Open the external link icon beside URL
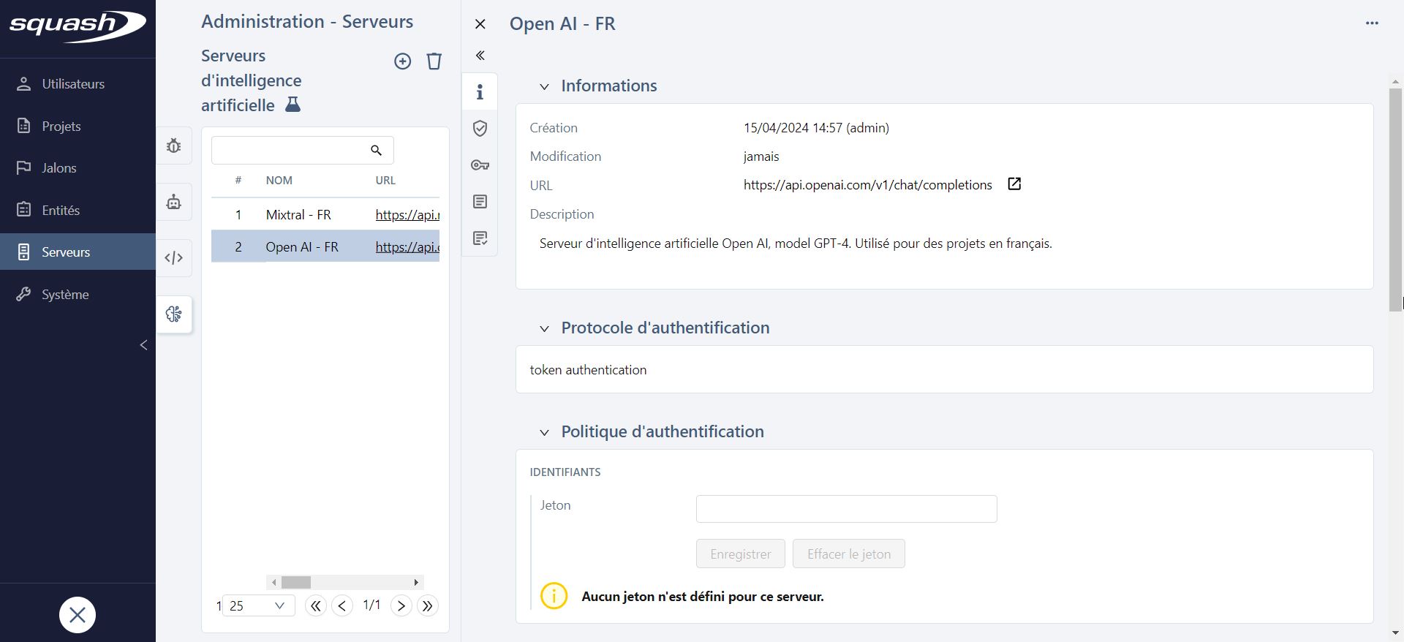The width and height of the screenshot is (1404, 642). point(1014,184)
